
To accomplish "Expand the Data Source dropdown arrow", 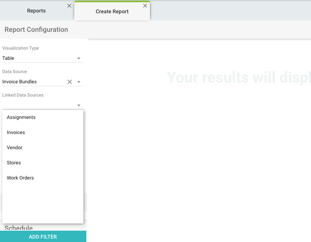I will click(79, 82).
